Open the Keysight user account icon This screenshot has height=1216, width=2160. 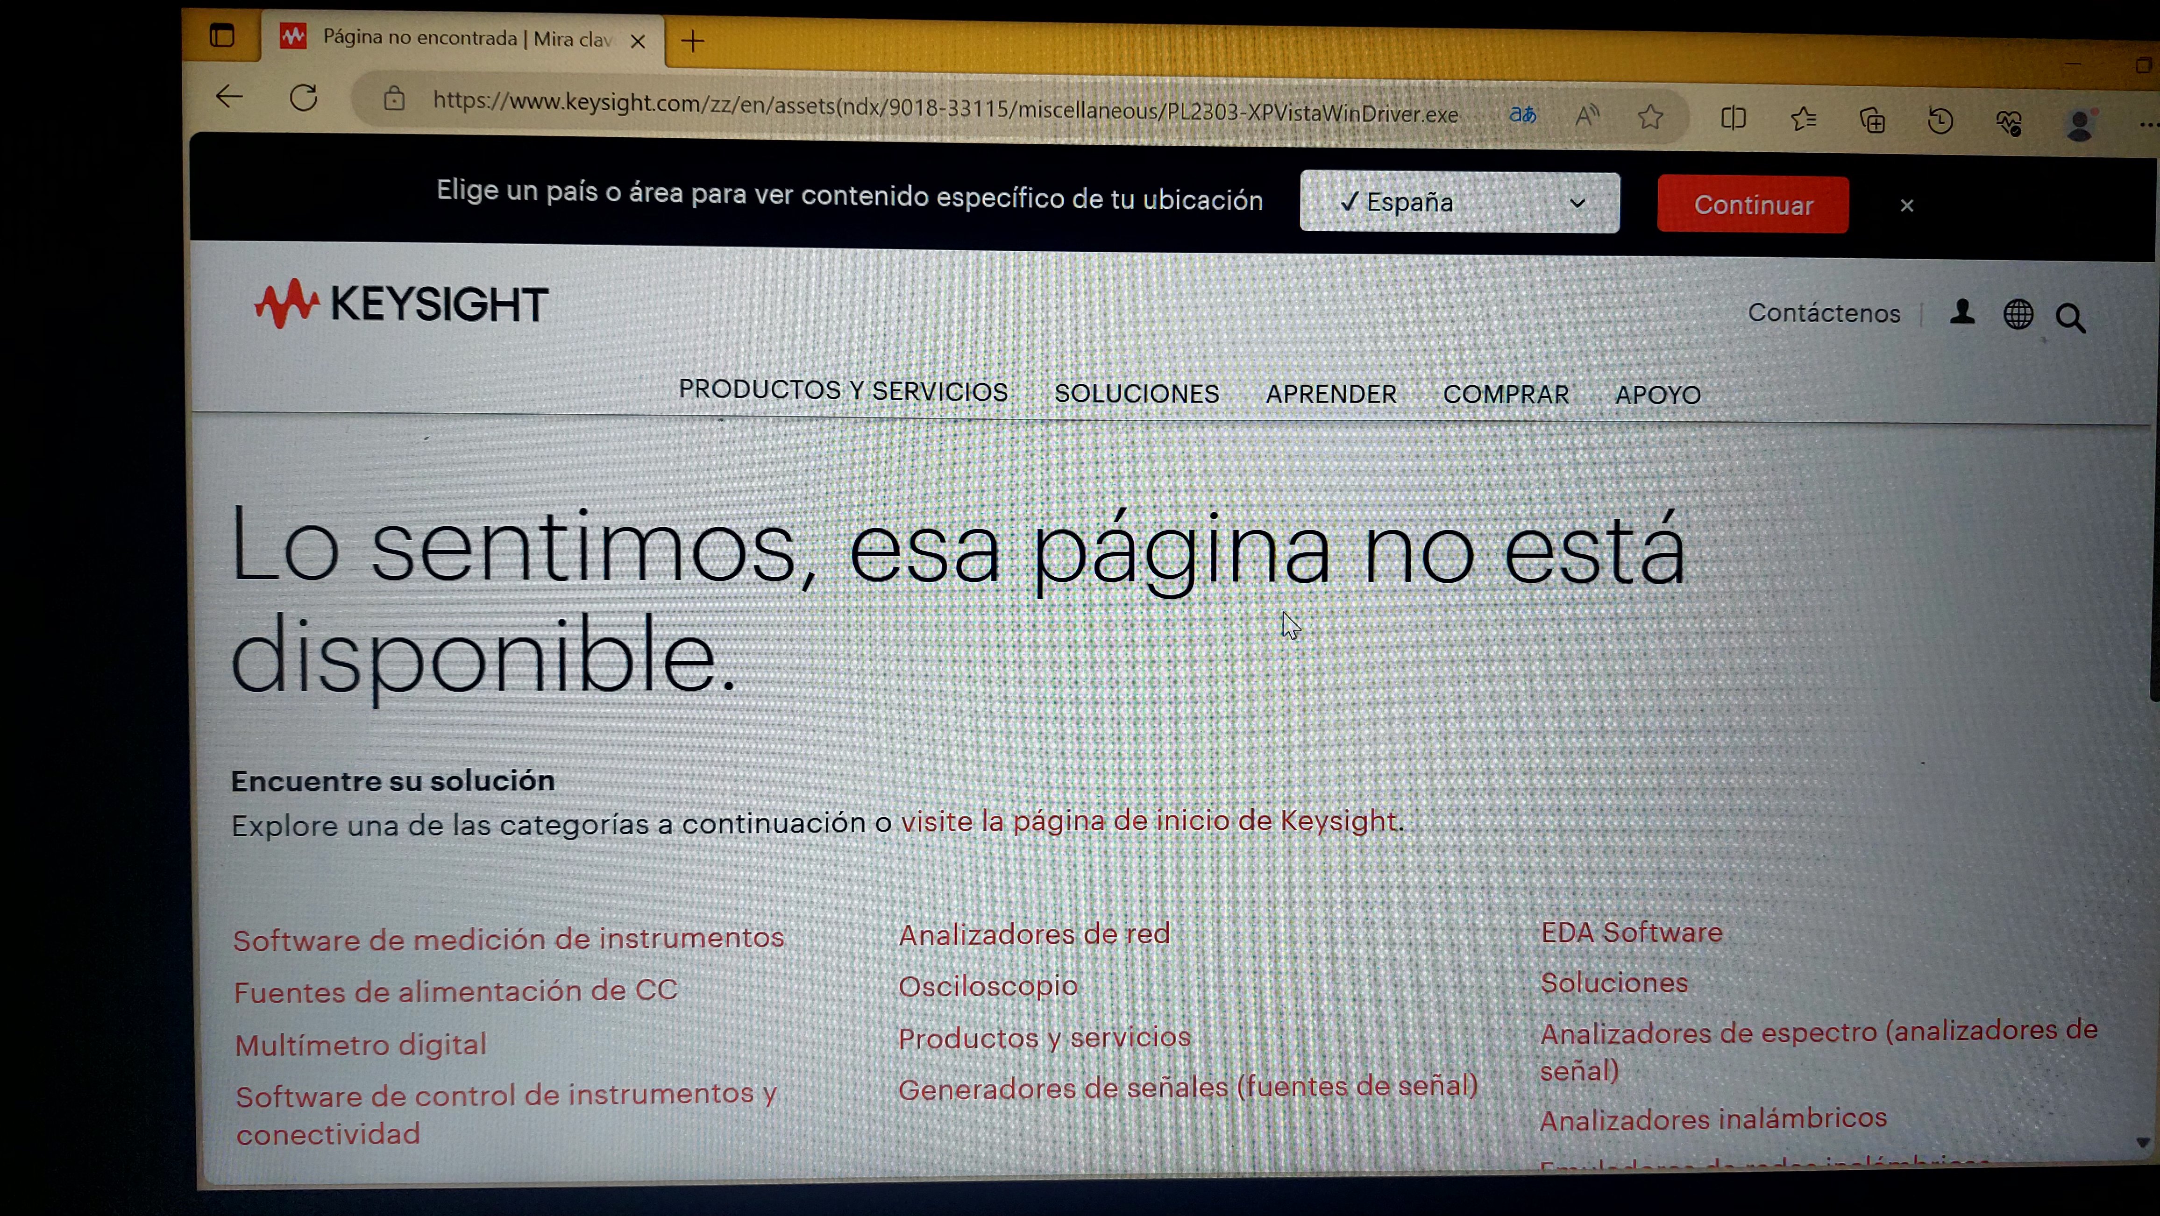click(x=1962, y=312)
